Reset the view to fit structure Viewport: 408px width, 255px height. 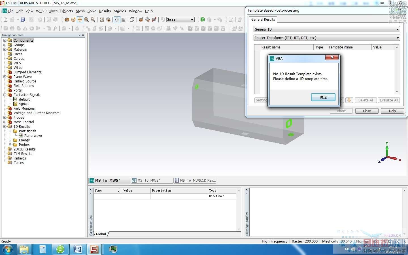tap(101, 20)
